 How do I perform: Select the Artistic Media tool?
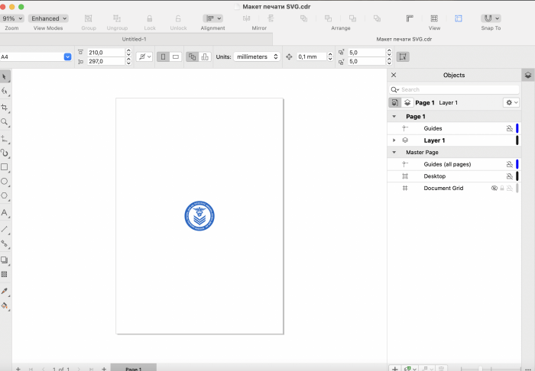[x=5, y=153]
